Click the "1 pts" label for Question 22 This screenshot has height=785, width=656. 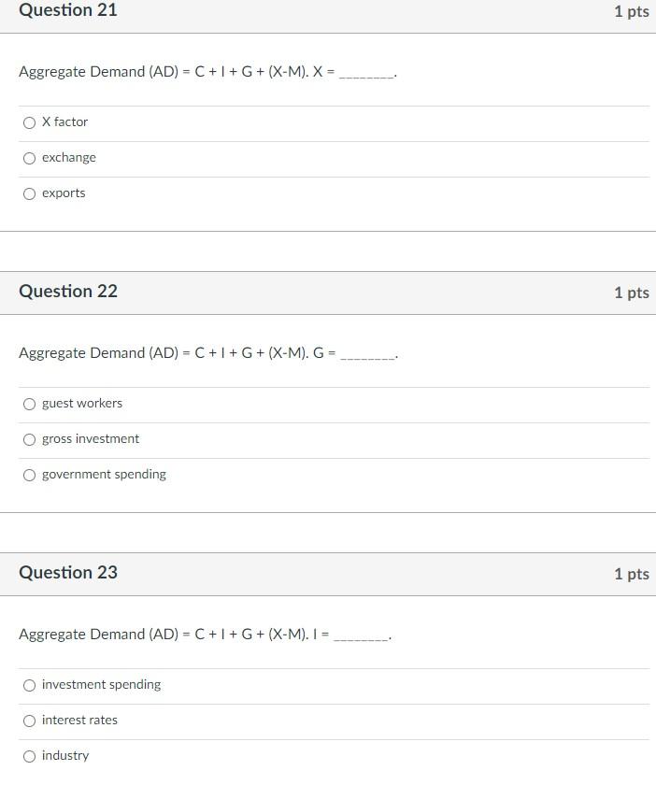pos(633,293)
